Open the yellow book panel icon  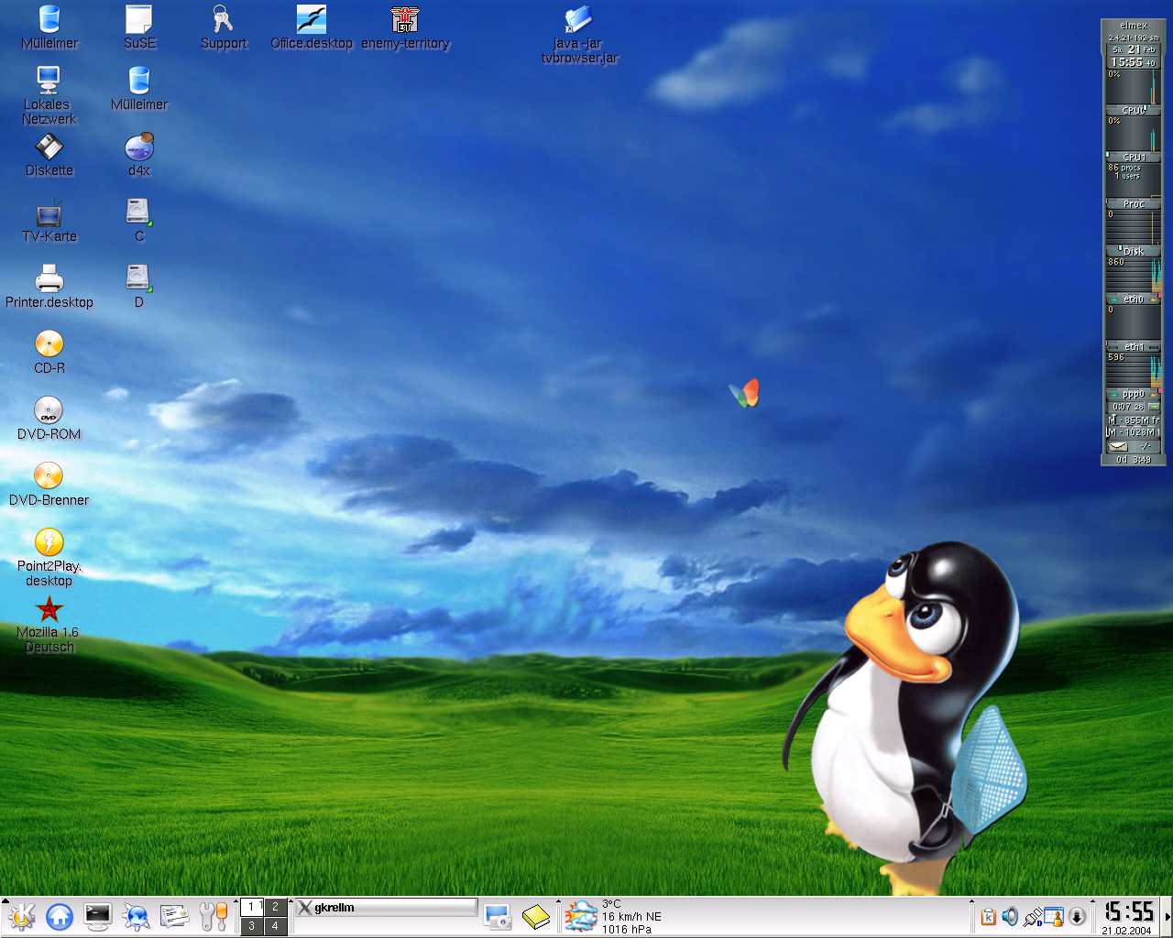pyautogui.click(x=536, y=916)
